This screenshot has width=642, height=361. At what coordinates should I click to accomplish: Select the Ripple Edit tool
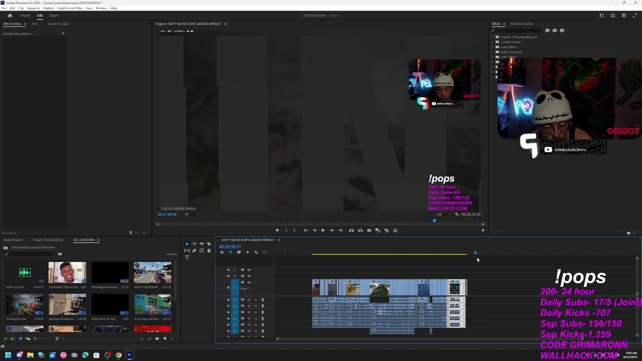202,244
